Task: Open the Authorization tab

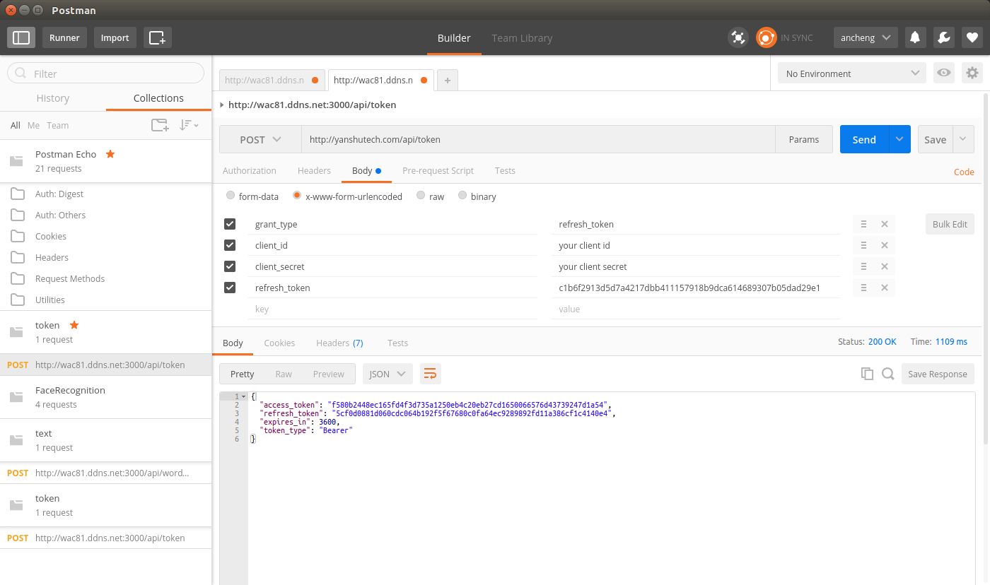Action: coord(250,170)
